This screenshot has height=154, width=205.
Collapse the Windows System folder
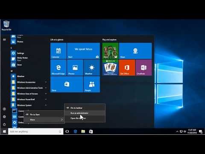point(29,105)
